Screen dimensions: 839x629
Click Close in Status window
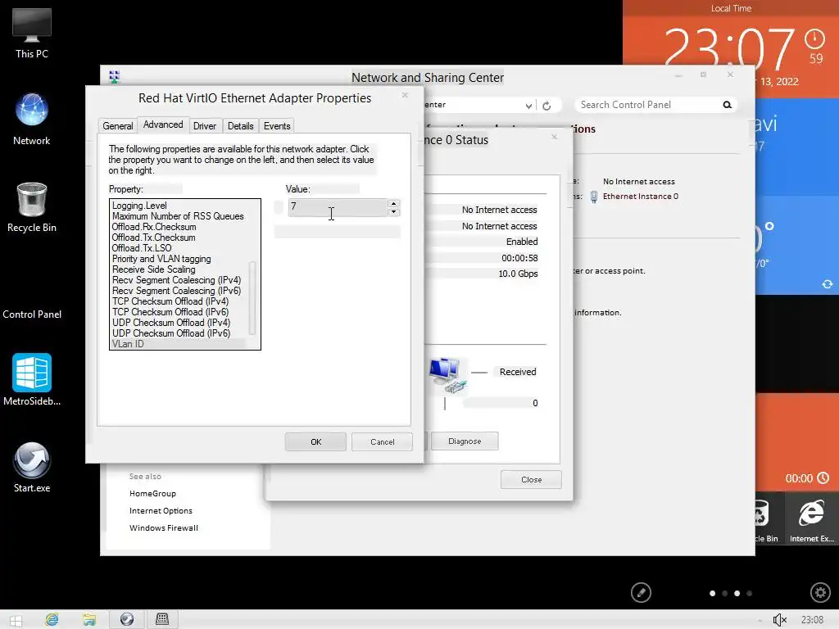pyautogui.click(x=531, y=480)
